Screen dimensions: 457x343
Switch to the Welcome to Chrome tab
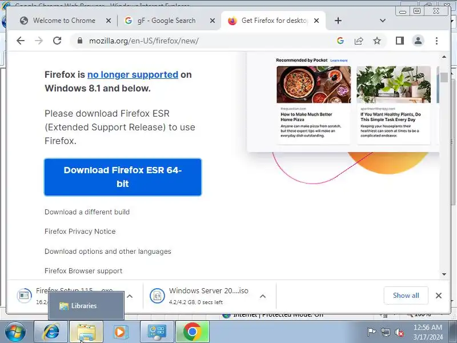coord(64,21)
